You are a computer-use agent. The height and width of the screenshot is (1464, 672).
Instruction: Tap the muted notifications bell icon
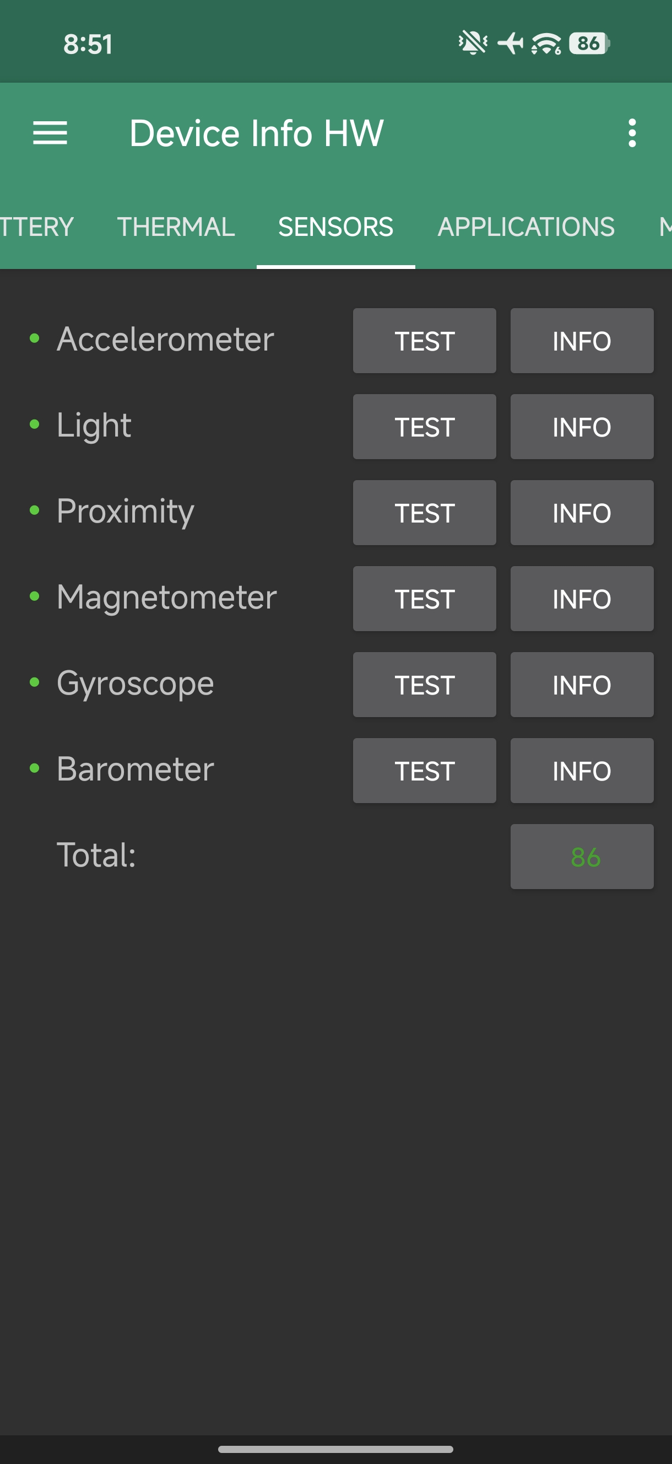[472, 43]
